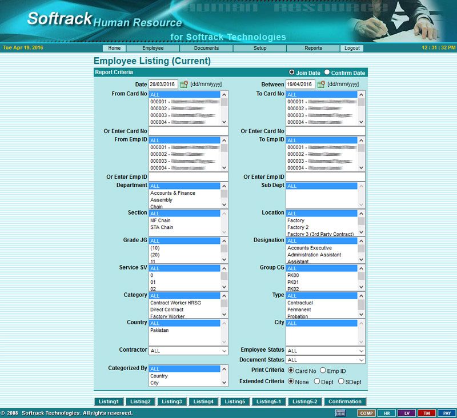457x418 pixels.
Task: Switch to the PAY module
Action: (447, 413)
